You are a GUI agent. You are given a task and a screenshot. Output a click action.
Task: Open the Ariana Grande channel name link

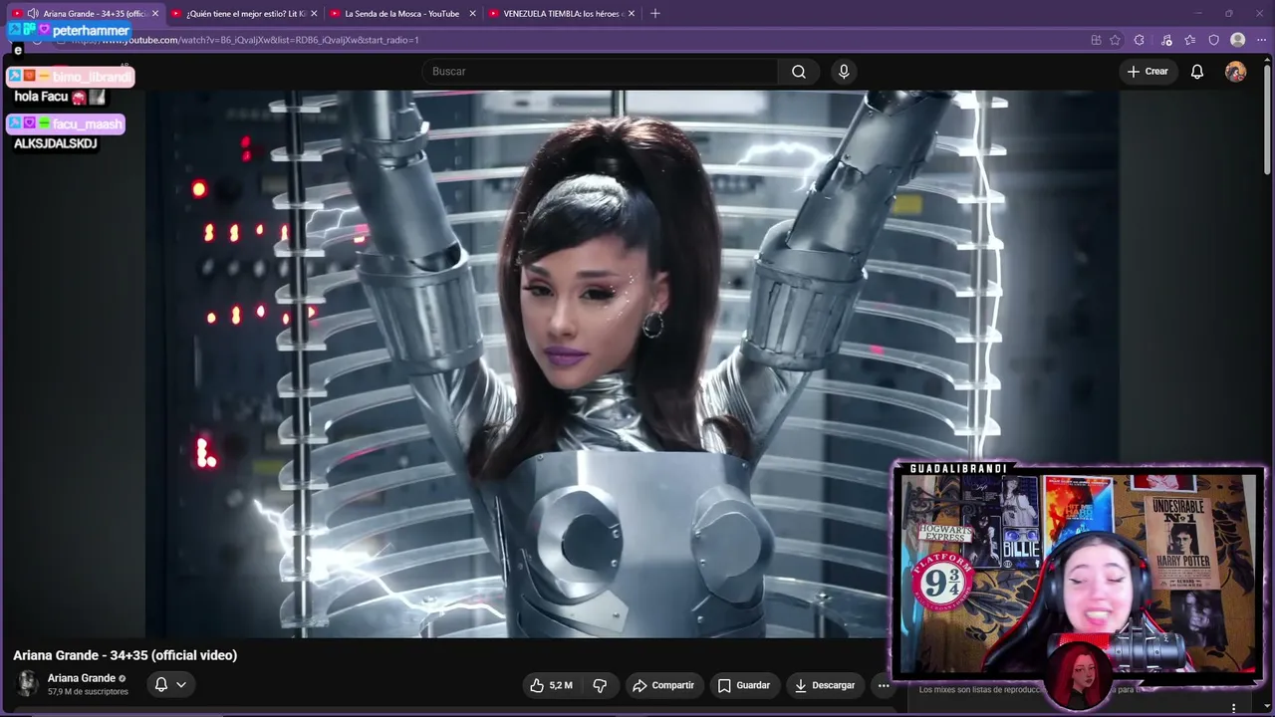point(82,678)
